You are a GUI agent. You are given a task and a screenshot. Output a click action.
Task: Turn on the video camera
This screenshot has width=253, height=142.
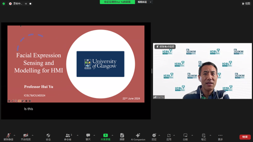pos(26,137)
